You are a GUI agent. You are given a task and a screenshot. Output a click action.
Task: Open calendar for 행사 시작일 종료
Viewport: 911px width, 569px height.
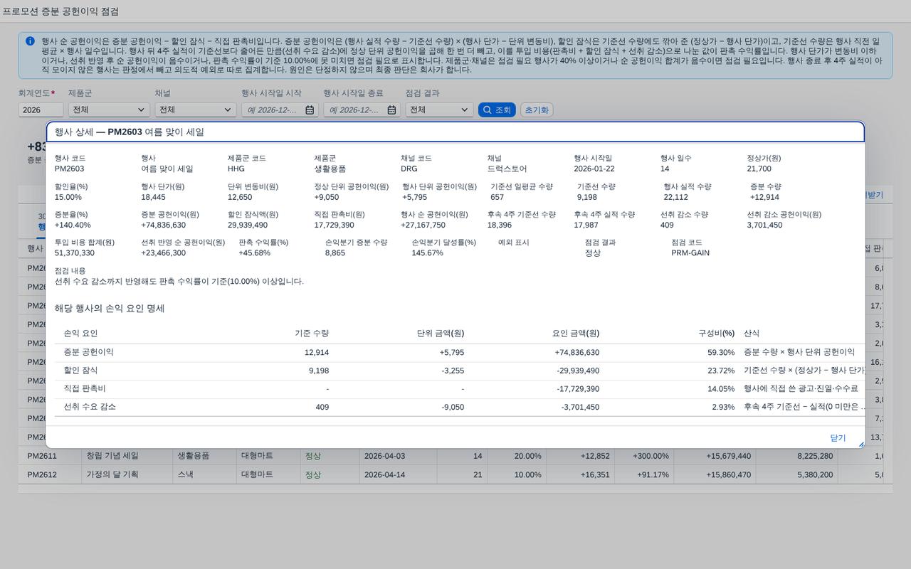coord(391,110)
